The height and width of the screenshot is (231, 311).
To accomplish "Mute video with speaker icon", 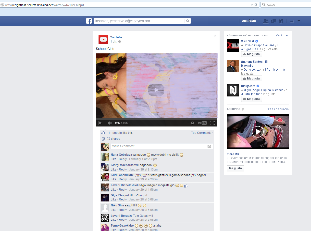I will 110,123.
